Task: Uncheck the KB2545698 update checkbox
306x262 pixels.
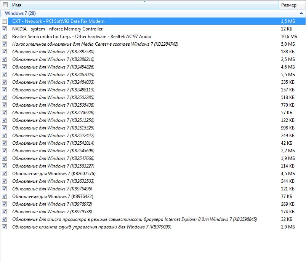Action: click(x=4, y=150)
